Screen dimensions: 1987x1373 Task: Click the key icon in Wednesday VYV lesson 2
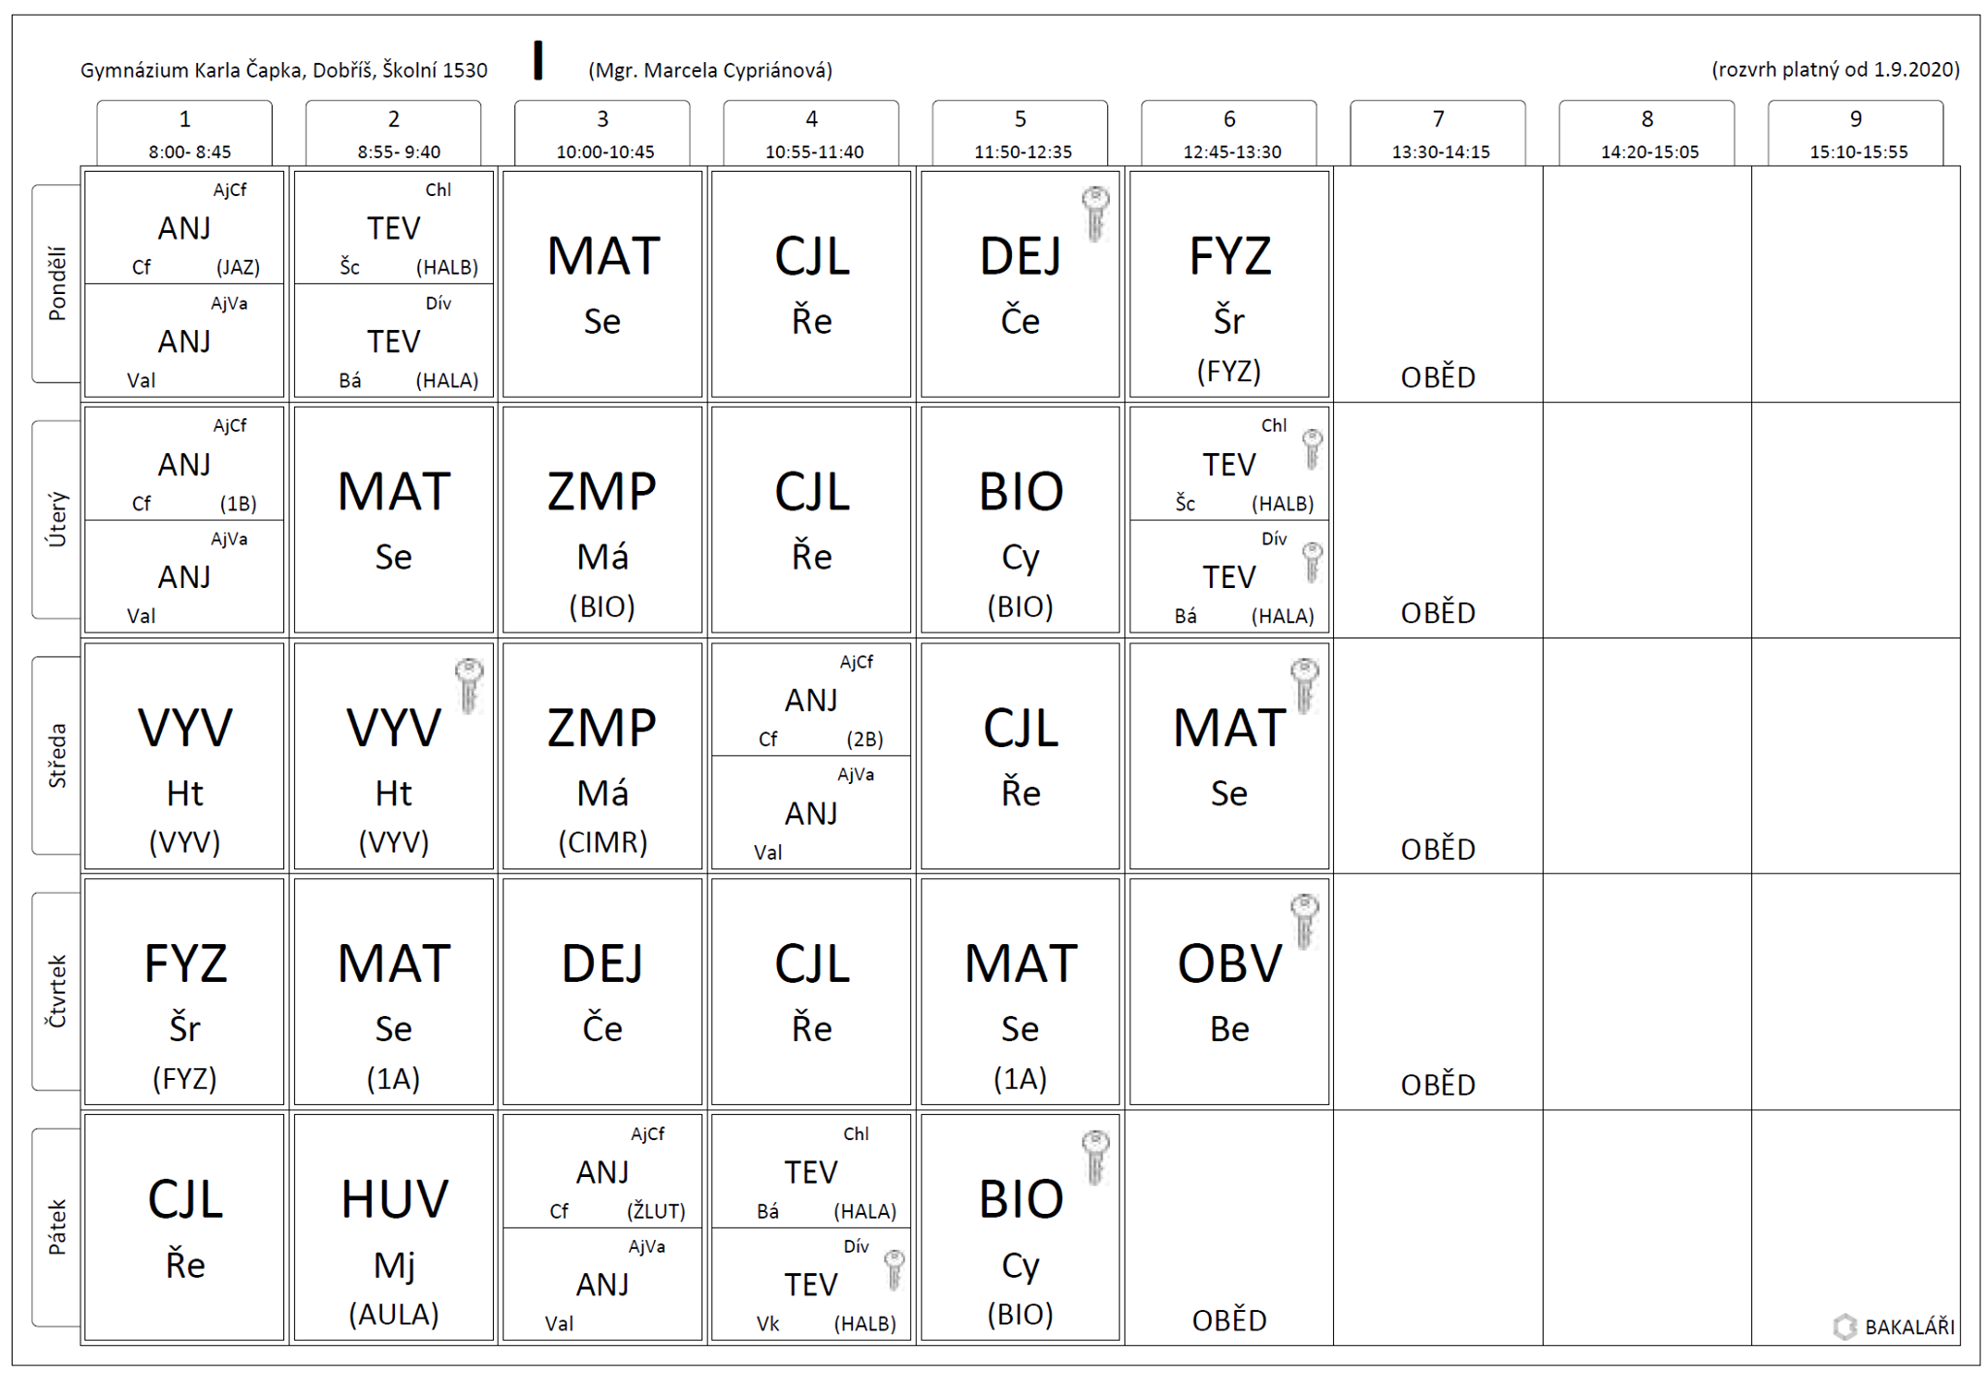[x=469, y=684]
